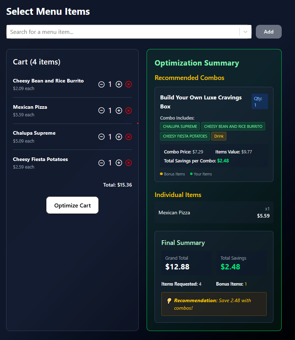Click the Recommended Combos heading
This screenshot has height=340, width=295.
click(x=189, y=78)
